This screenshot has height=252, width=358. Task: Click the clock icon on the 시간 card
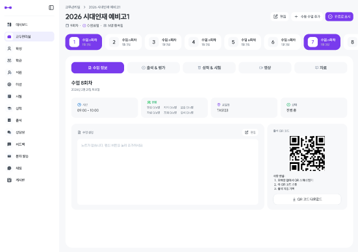pyautogui.click(x=79, y=105)
